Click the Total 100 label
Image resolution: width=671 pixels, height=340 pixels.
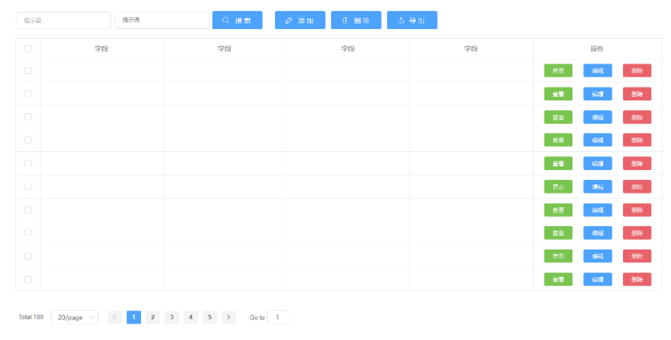click(x=31, y=316)
